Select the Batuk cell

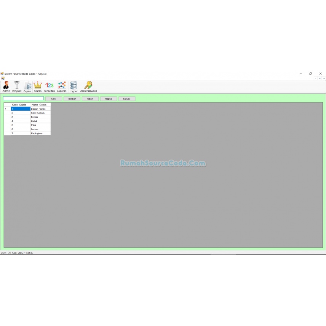point(40,121)
